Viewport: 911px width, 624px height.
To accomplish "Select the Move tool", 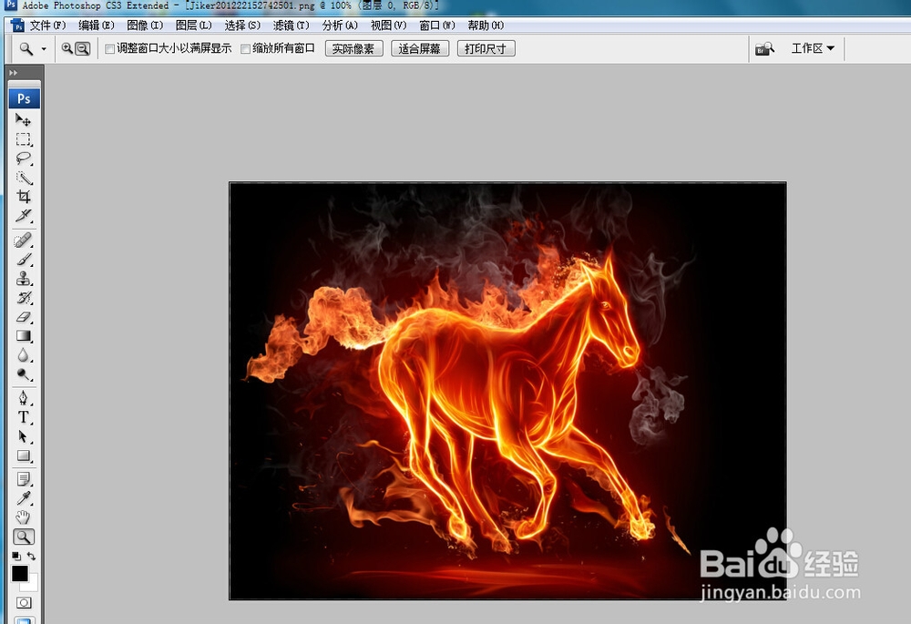I will [x=24, y=120].
